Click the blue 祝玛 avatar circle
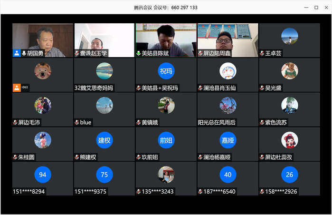The width and height of the screenshot is (332, 215). [166, 71]
